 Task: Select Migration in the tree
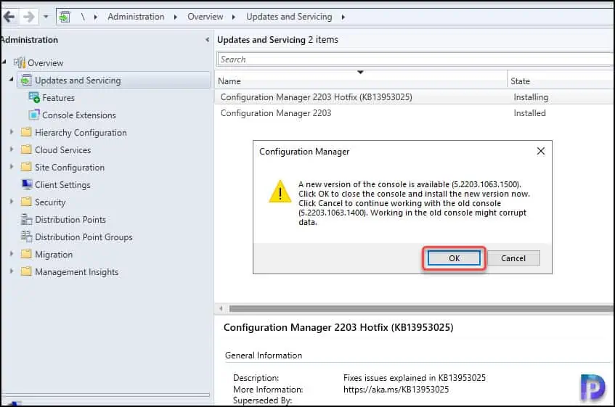54,255
